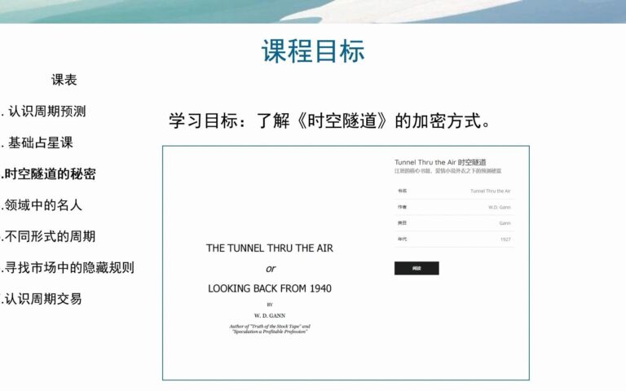The image size is (626, 391).
Task: Select 认识周期交易 in the course list
Action: (42, 298)
